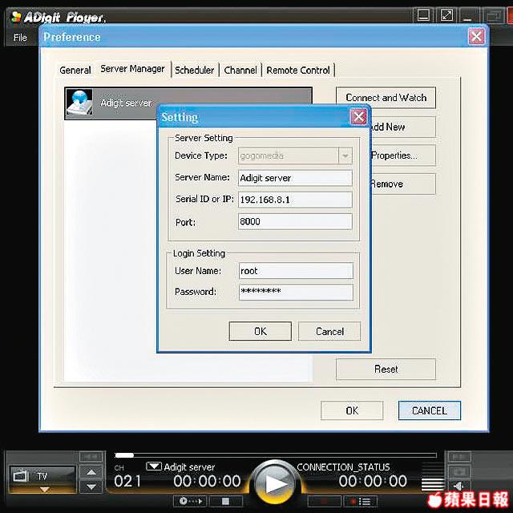Screen dimensions: 513x513
Task: Switch to the next channel with up arrow
Action: click(91, 472)
